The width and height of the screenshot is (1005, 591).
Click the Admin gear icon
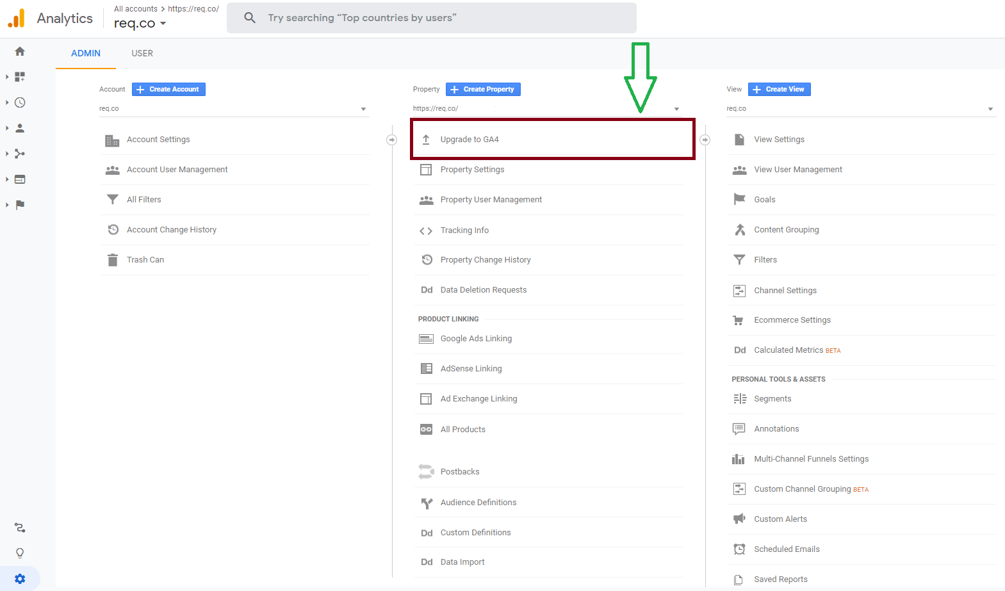point(20,579)
